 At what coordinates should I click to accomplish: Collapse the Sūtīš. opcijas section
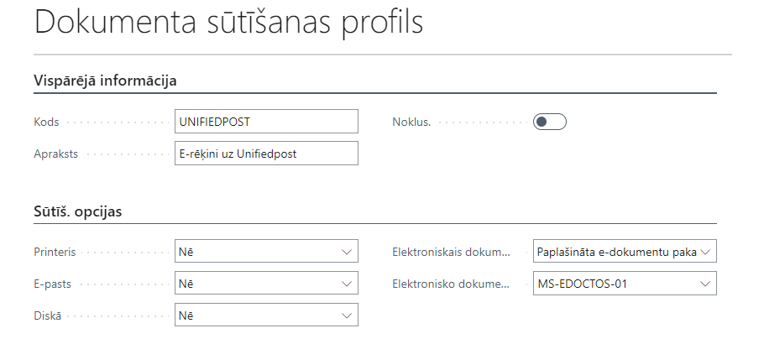[77, 211]
